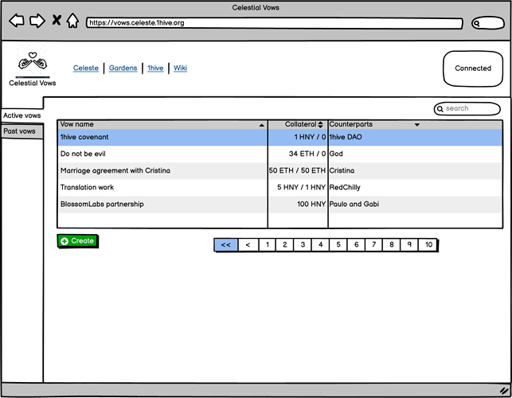
Task: Click the Connected wallet button
Action: [x=473, y=68]
